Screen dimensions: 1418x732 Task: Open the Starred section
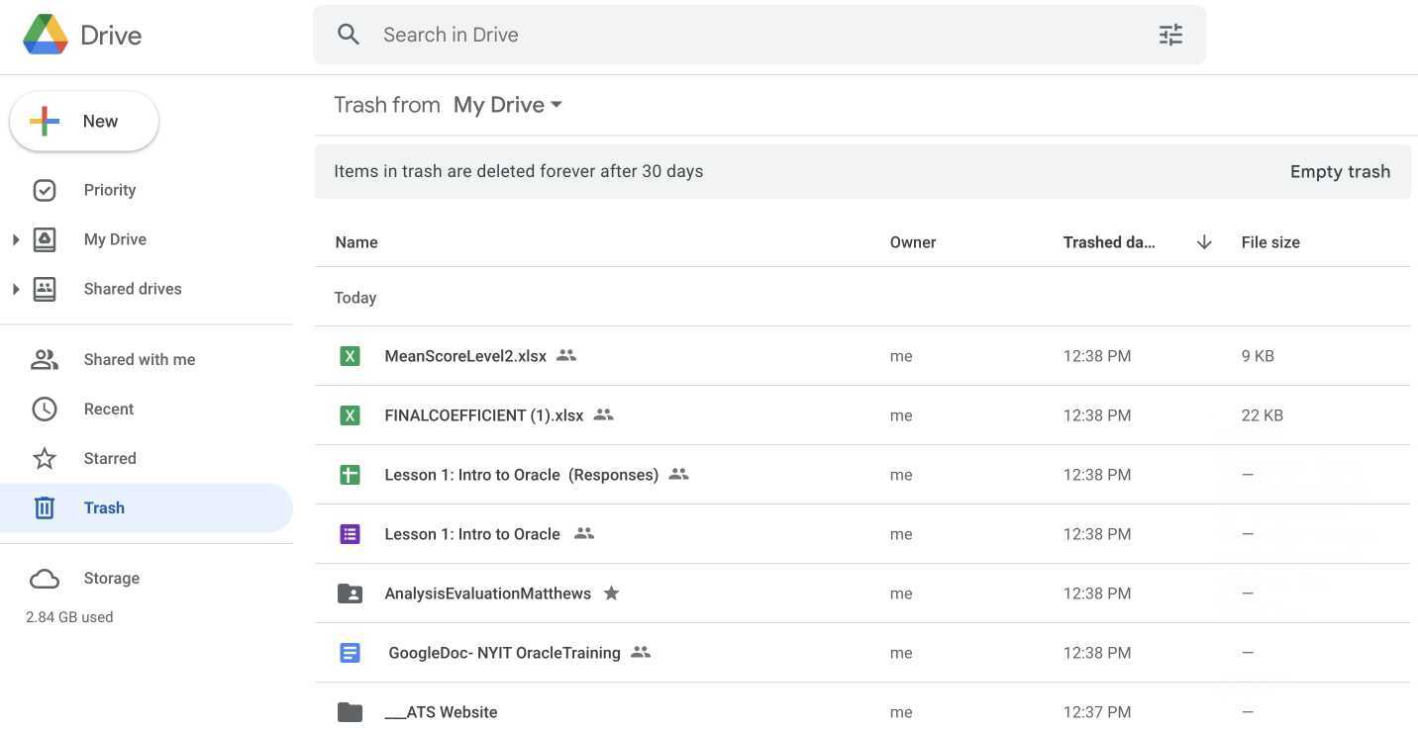110,459
